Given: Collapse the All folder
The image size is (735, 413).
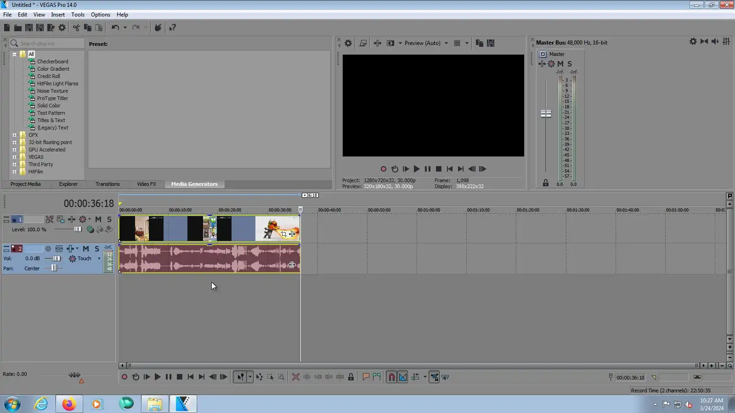Looking at the screenshot, I should pos(14,54).
